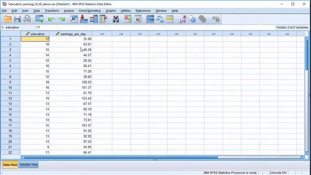Click the greyed Show all variables icon
Viewport: 311px width, 175px height.
pyautogui.click(x=202, y=19)
